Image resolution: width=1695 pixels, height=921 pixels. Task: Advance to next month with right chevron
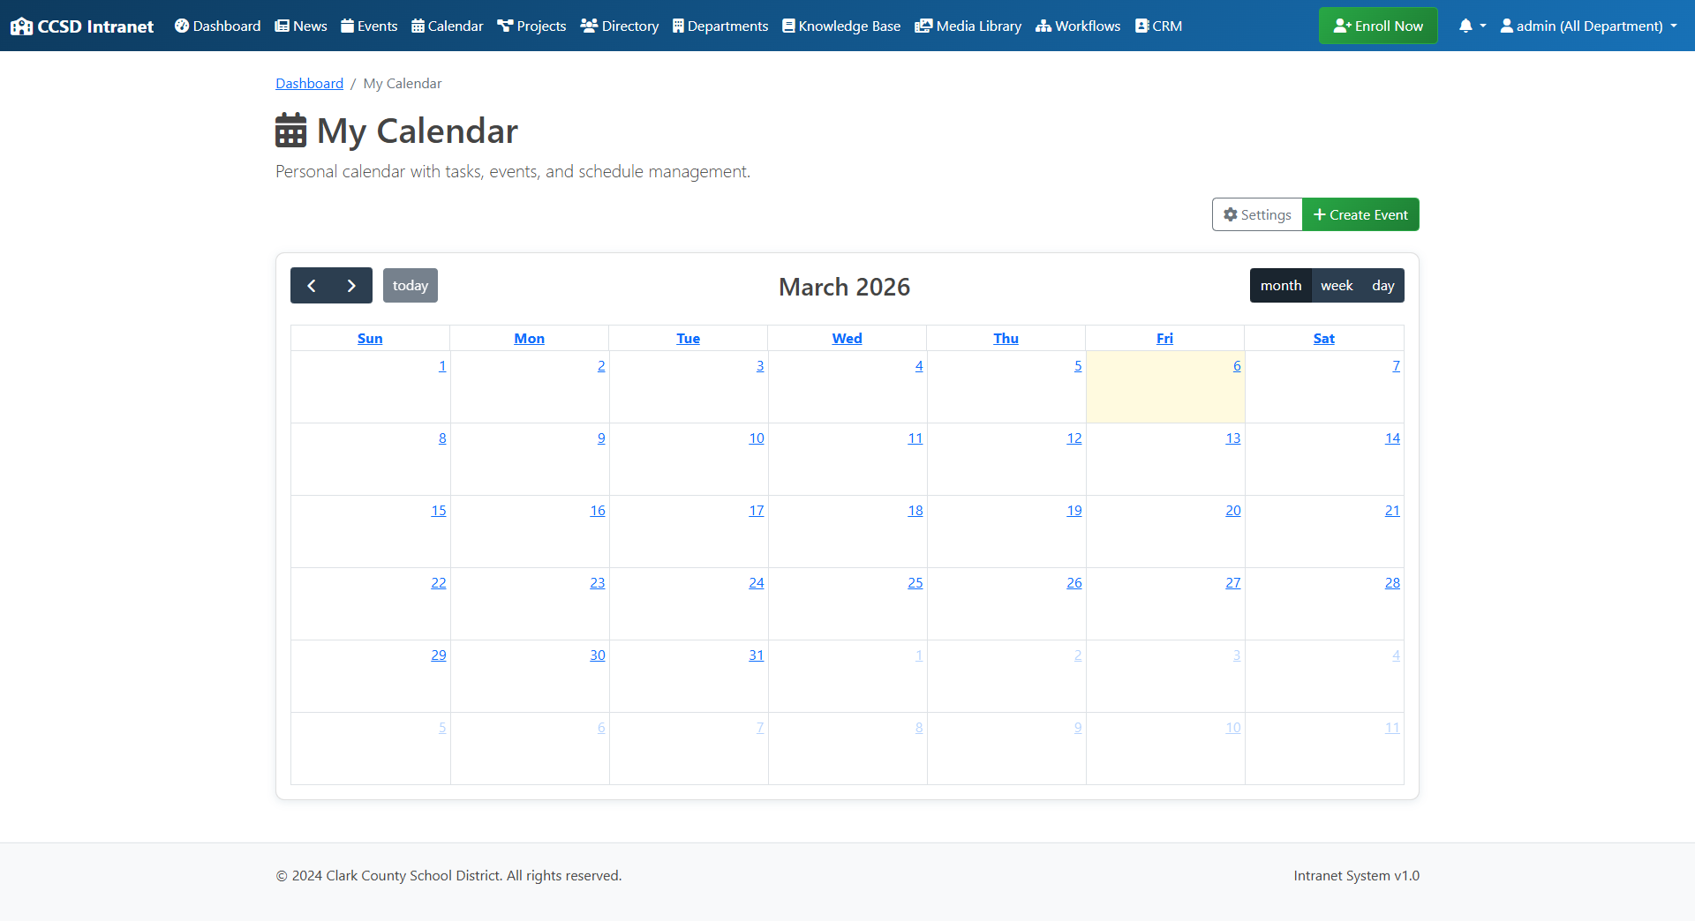click(x=351, y=286)
